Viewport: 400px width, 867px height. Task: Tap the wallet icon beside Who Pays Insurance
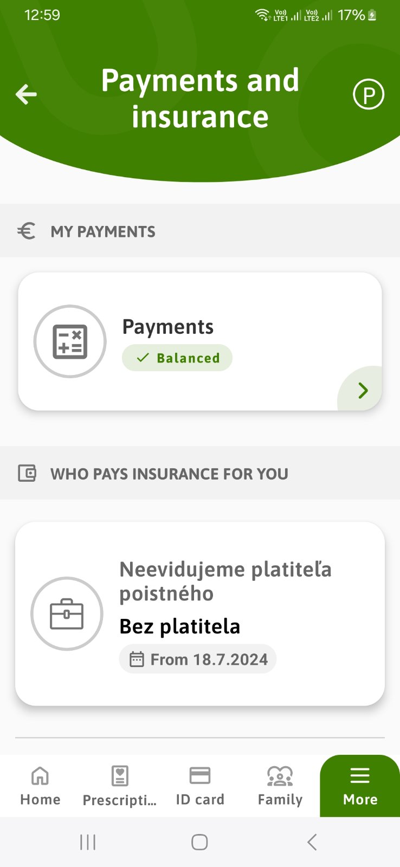[27, 473]
